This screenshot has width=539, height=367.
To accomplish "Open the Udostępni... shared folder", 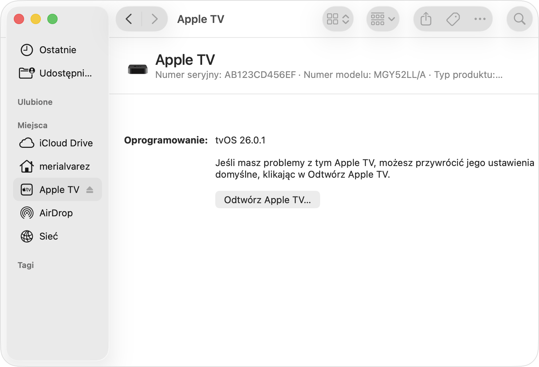I will coord(58,73).
